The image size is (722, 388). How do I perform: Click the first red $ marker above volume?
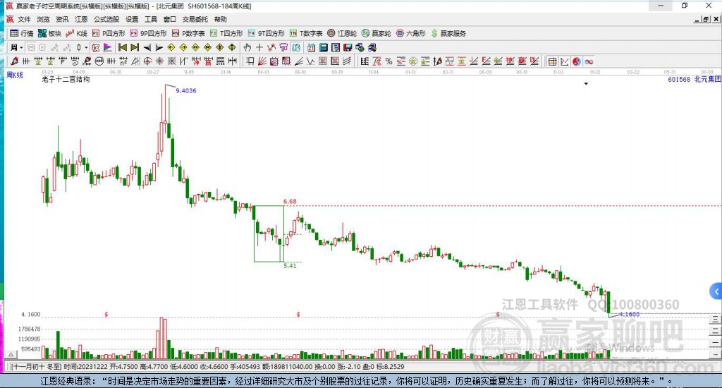click(x=106, y=314)
